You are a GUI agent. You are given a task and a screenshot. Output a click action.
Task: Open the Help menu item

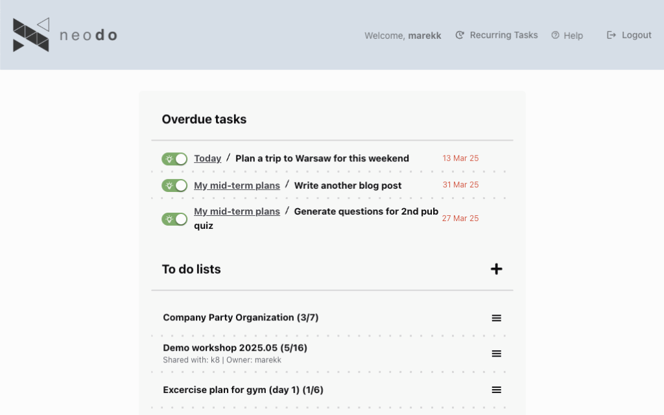(573, 36)
